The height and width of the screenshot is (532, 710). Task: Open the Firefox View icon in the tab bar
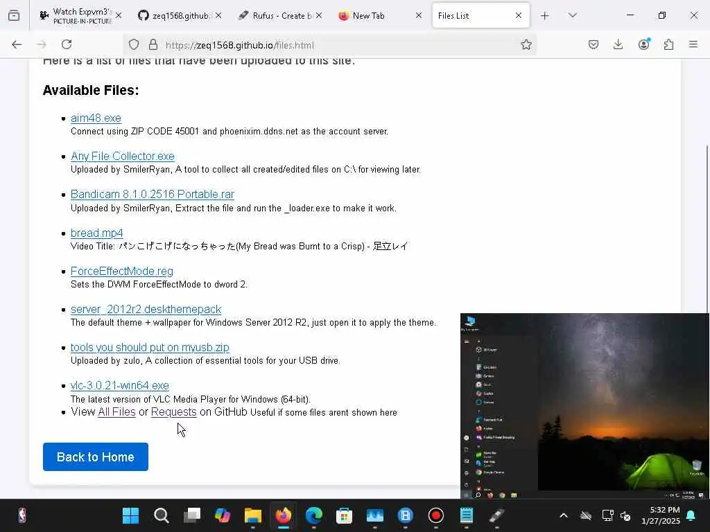pyautogui.click(x=14, y=15)
